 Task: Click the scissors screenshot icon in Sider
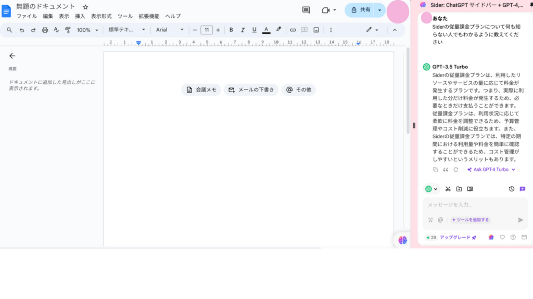pos(448,189)
